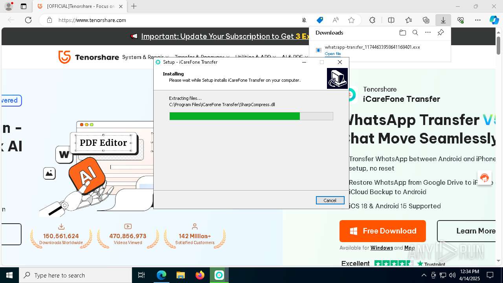View site information padlock icon
This screenshot has height=283, width=503.
tap(50, 20)
